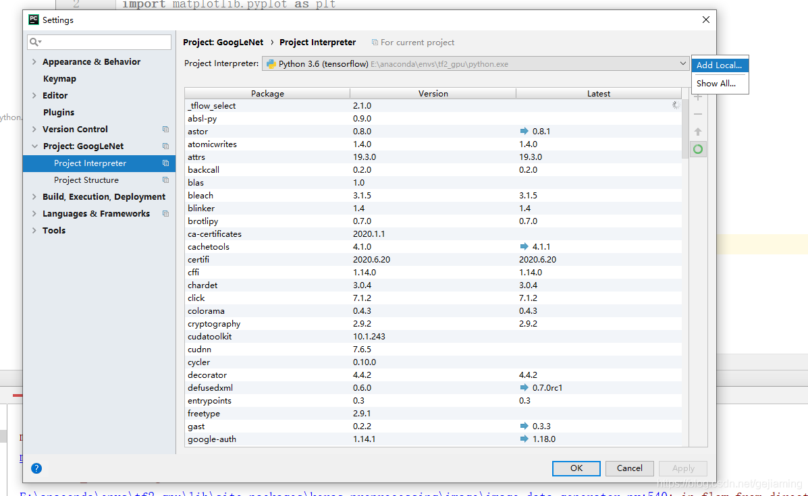Click the update arrow for cachetools package
This screenshot has height=496, width=808.
point(524,247)
